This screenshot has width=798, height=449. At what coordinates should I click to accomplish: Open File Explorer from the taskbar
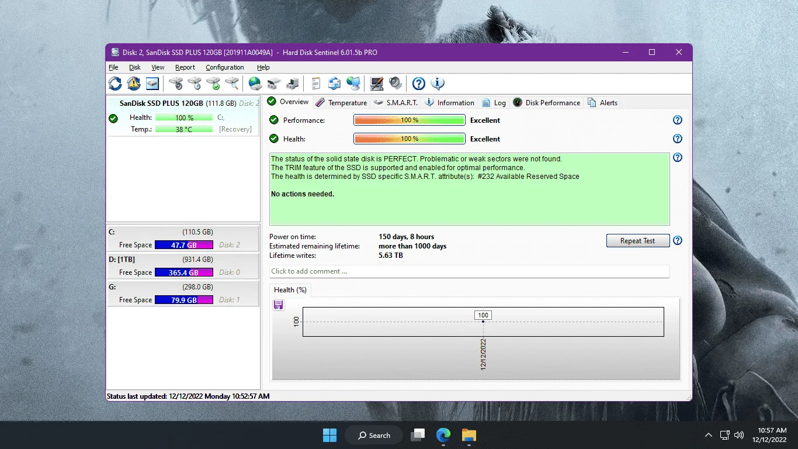pos(469,435)
